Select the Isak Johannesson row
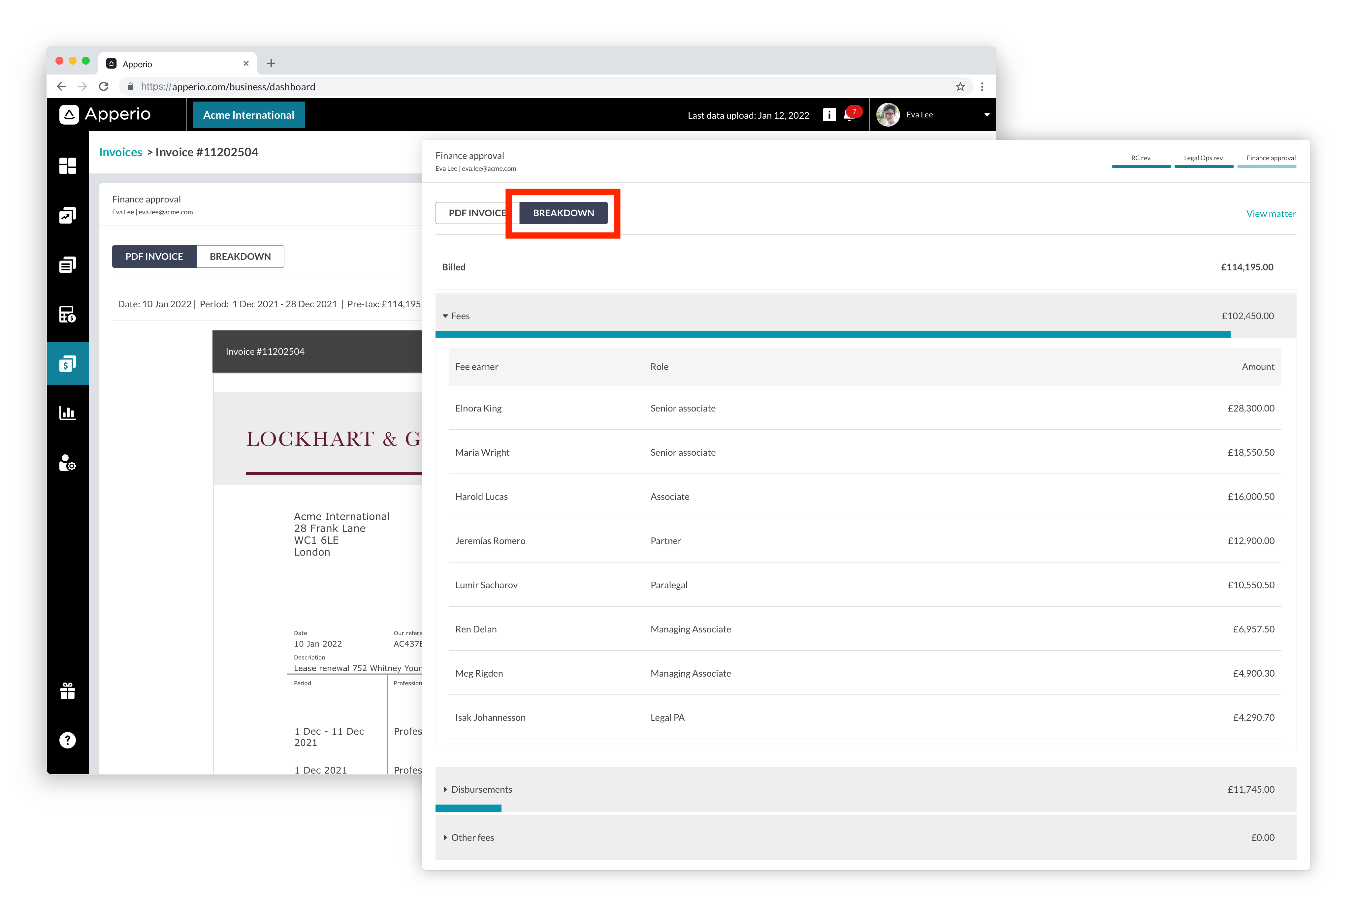1356x916 pixels. 864,718
